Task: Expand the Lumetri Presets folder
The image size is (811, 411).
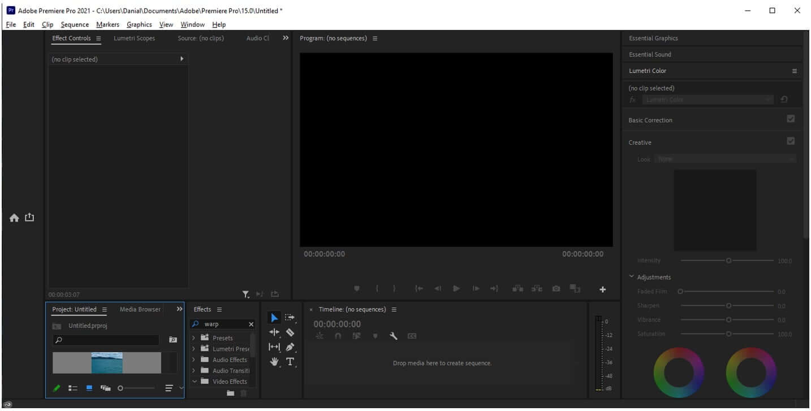Action: (x=194, y=349)
